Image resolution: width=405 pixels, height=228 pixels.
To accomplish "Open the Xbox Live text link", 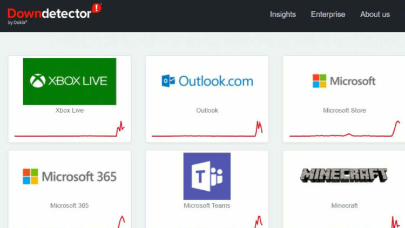I will (x=70, y=110).
